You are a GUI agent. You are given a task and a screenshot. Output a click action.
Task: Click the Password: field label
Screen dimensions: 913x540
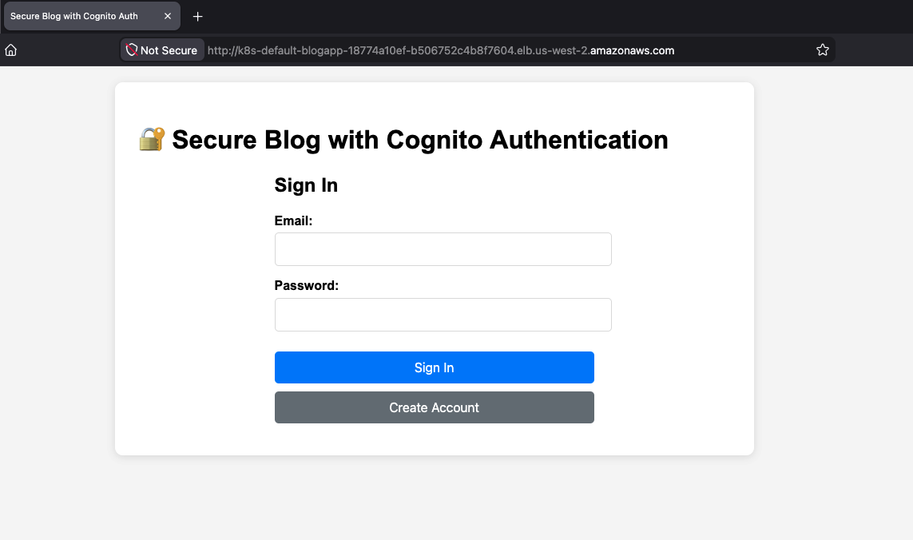click(x=306, y=285)
